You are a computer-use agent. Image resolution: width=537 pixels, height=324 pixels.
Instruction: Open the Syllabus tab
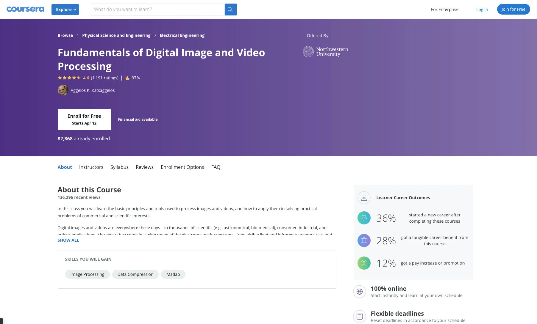click(119, 167)
